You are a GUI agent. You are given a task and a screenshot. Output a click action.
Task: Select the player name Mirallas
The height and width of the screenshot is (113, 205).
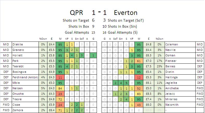171,99
